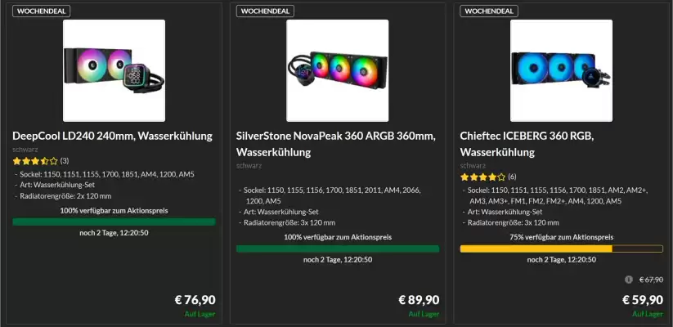Click the Wochendeal badge on the SilverStone card
673x327 pixels.
[262, 11]
